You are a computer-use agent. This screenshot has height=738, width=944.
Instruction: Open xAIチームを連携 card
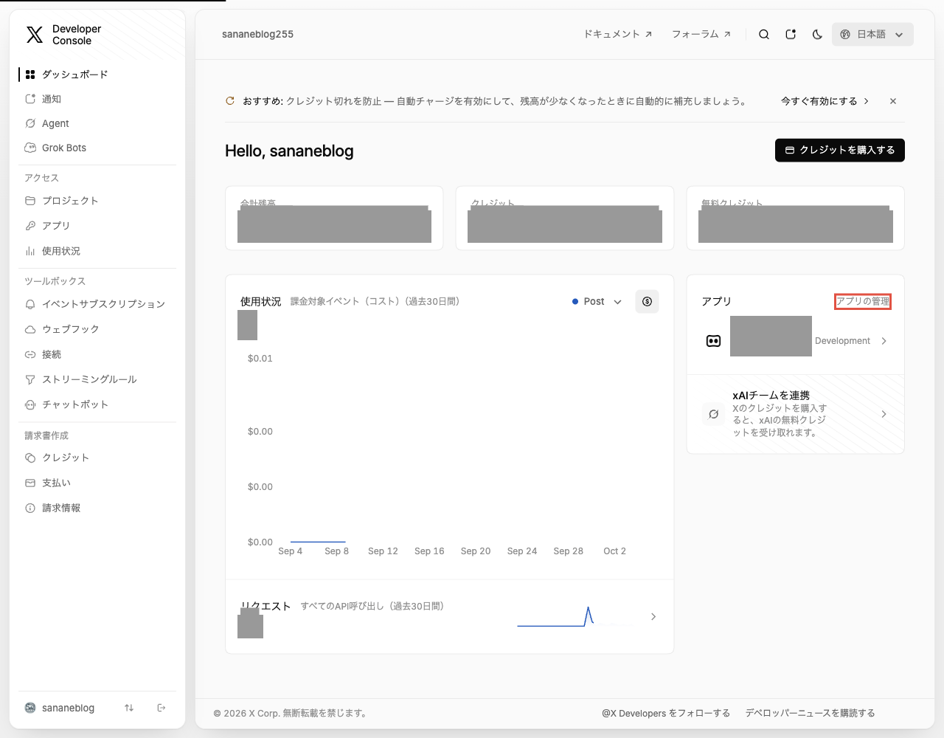pos(795,414)
